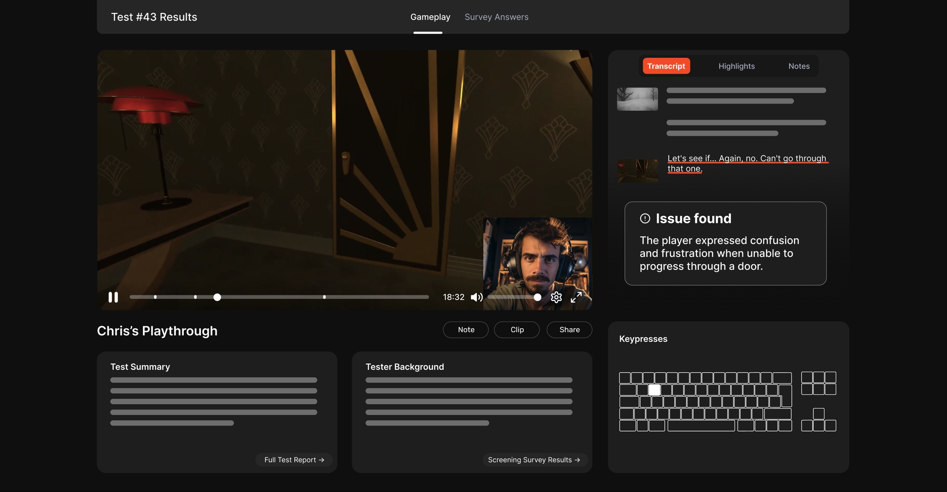
Task: Share Chris's Playthrough
Action: point(569,330)
